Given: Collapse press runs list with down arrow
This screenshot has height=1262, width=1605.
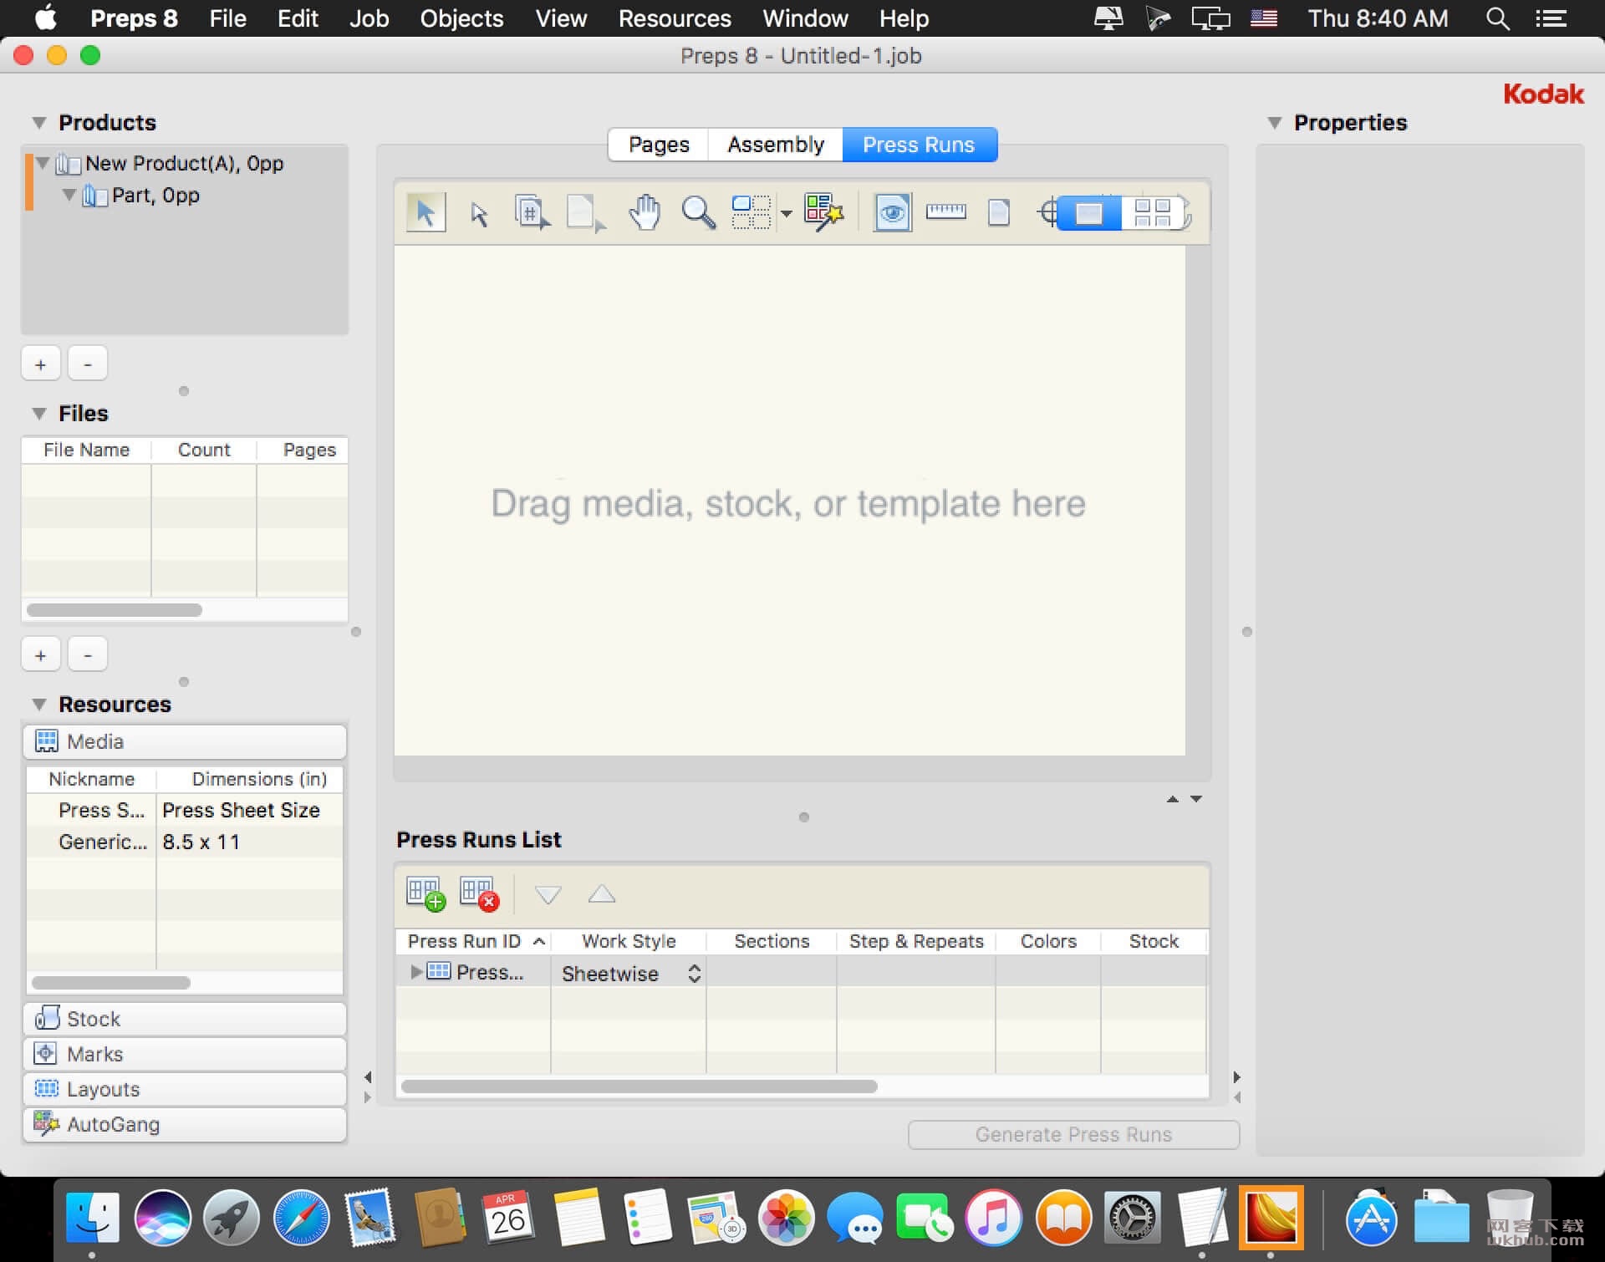Looking at the screenshot, I should tap(1196, 799).
